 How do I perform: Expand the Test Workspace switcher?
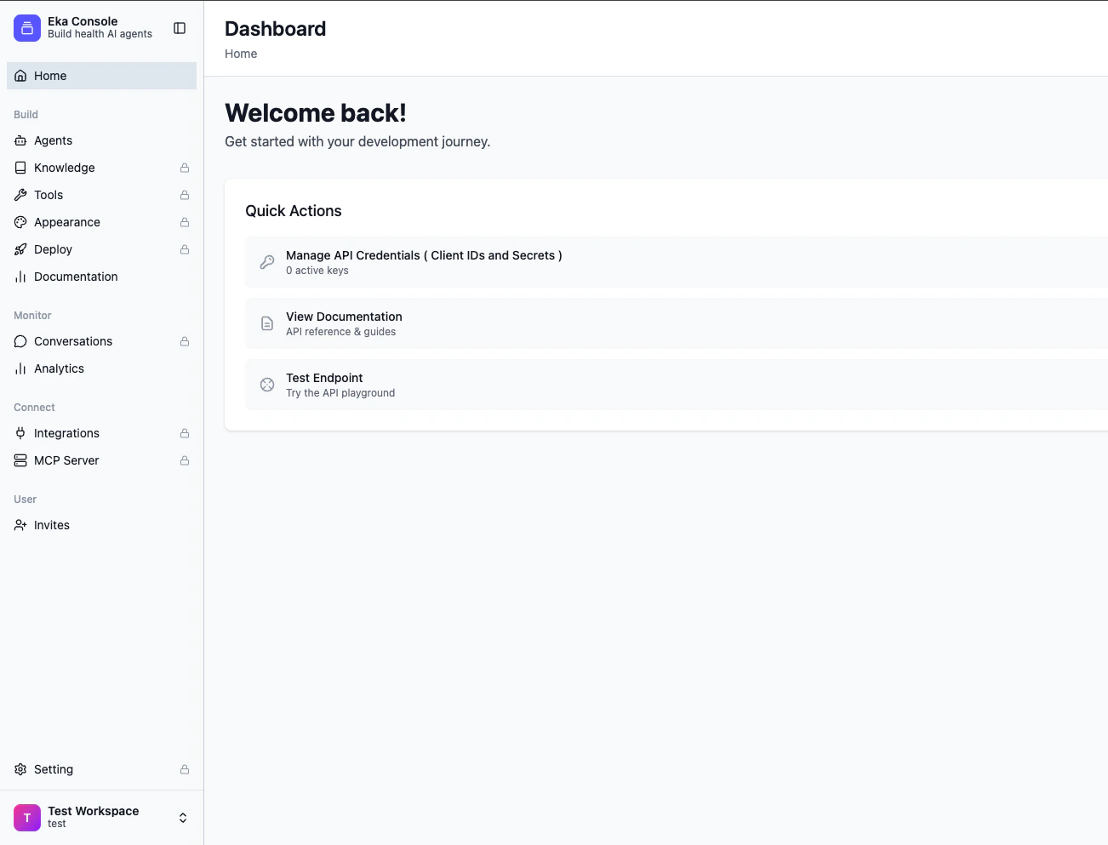tap(94, 817)
